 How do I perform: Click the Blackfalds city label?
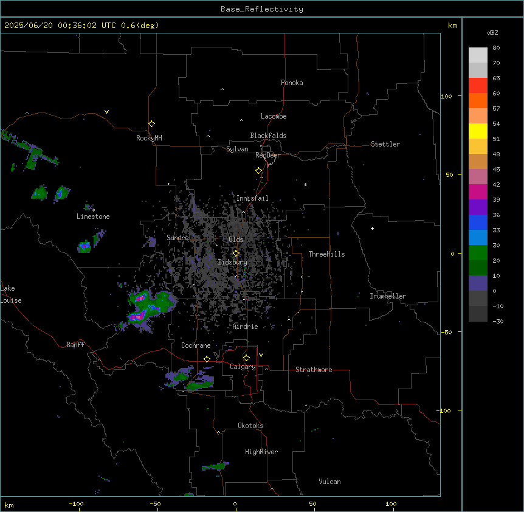click(268, 136)
